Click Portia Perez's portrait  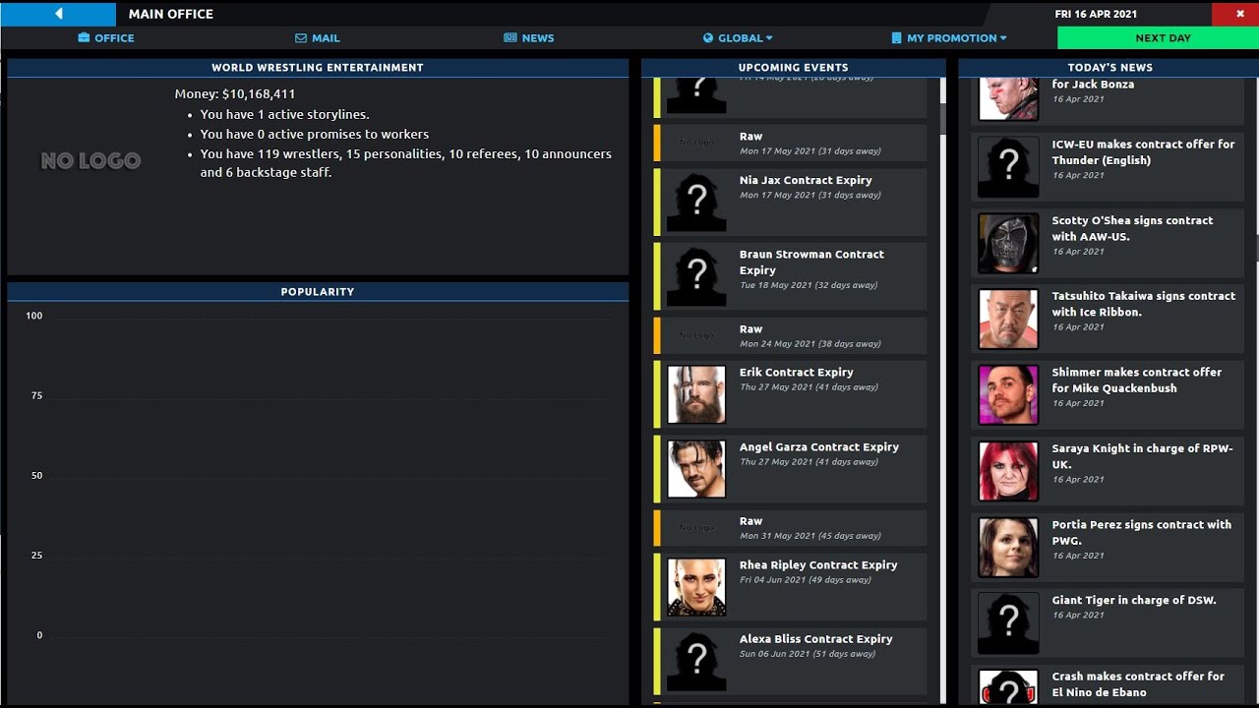1008,547
